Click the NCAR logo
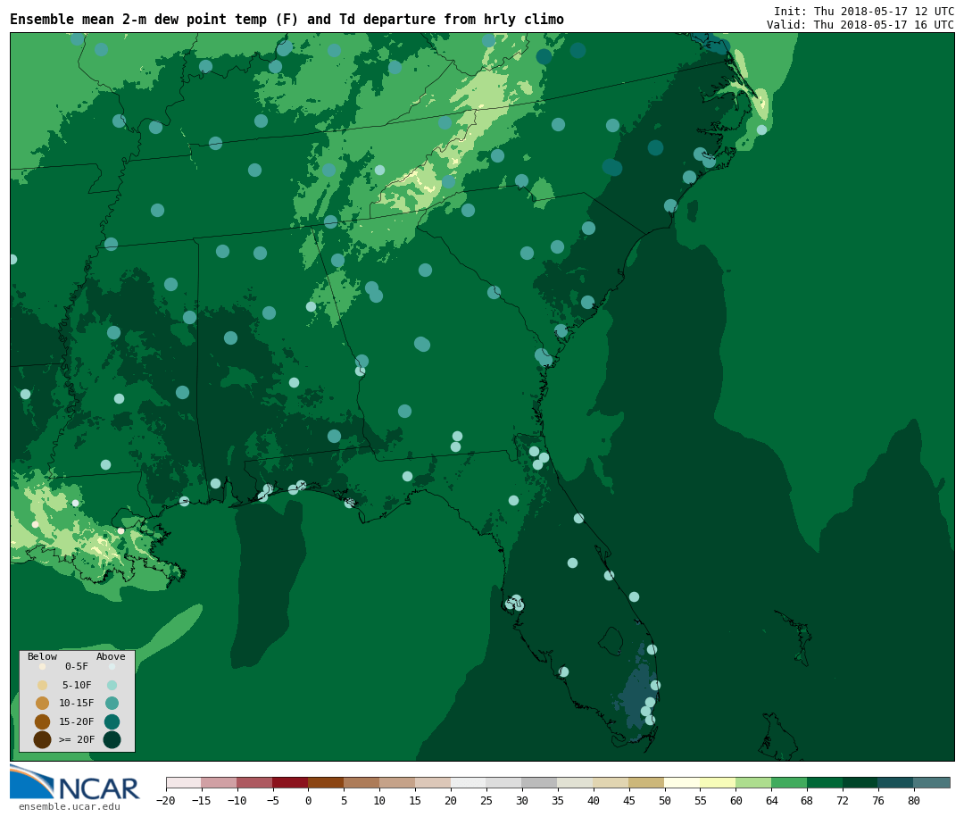This screenshot has width=964, height=817. (75, 782)
